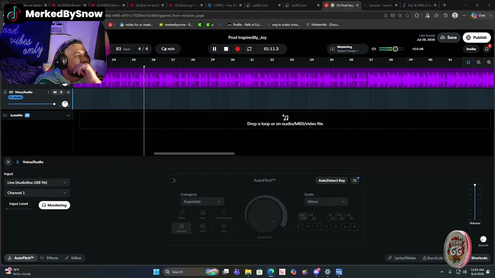Click the Fx Drake preset badge
Screen dimensions: 495x278
pyautogui.click(x=15, y=97)
